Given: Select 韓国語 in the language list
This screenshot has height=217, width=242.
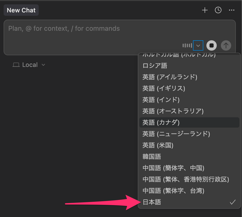Looking at the screenshot, I should coord(152,157).
